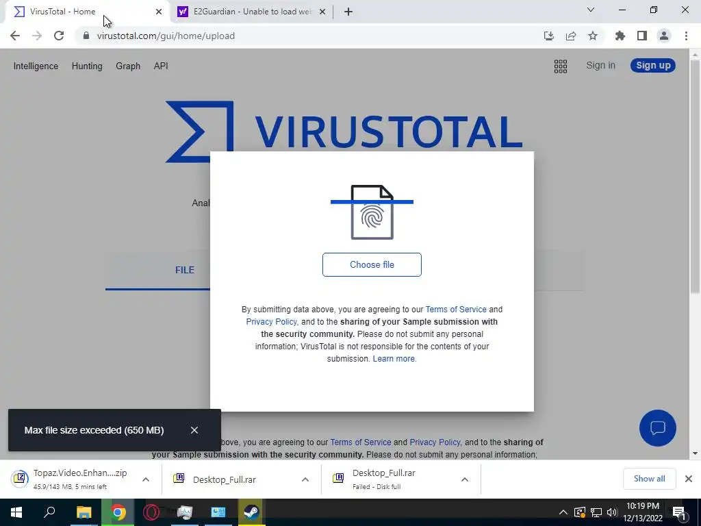Open the API menu item
Image resolution: width=701 pixels, height=526 pixels.
pos(161,66)
